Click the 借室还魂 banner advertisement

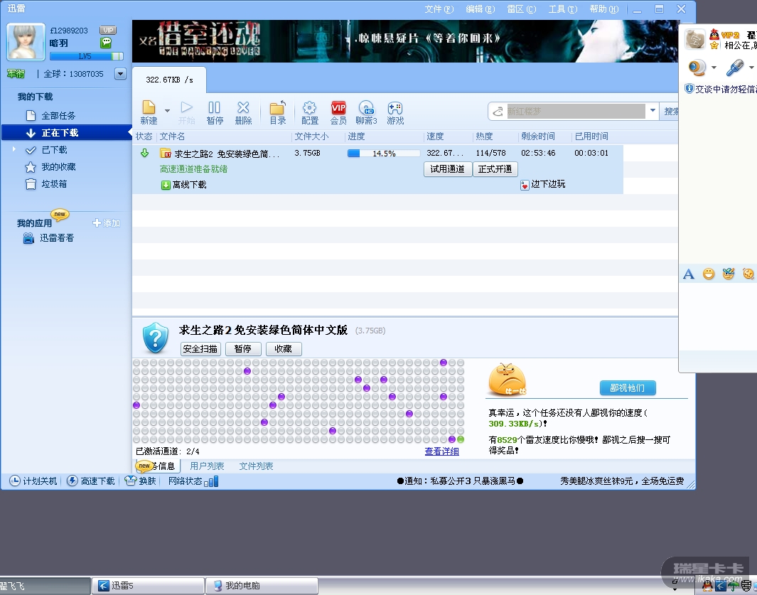click(404, 41)
